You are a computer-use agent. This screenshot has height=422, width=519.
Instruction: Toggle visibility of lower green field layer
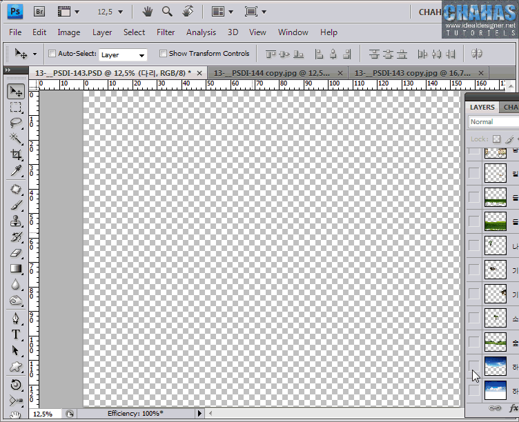point(473,221)
